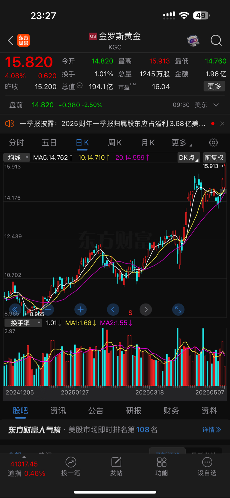
Task: Open the 东方财富 logo icon
Action: 23,40
